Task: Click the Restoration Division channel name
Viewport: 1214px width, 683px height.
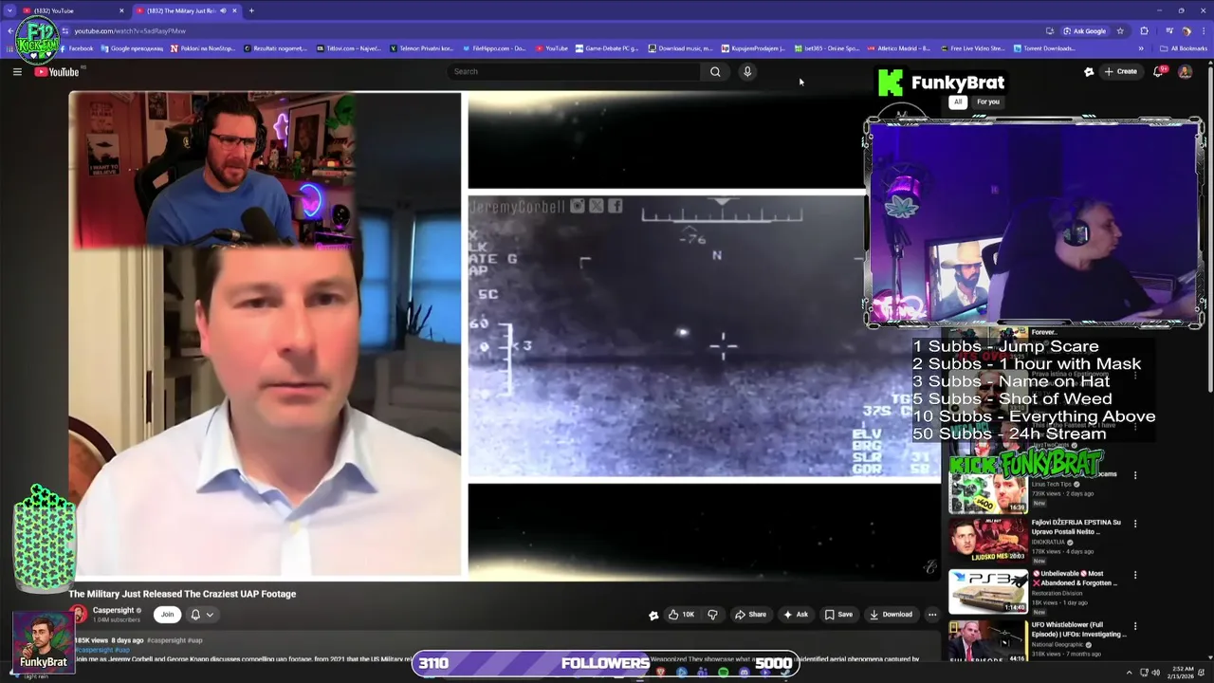Action: [1058, 593]
